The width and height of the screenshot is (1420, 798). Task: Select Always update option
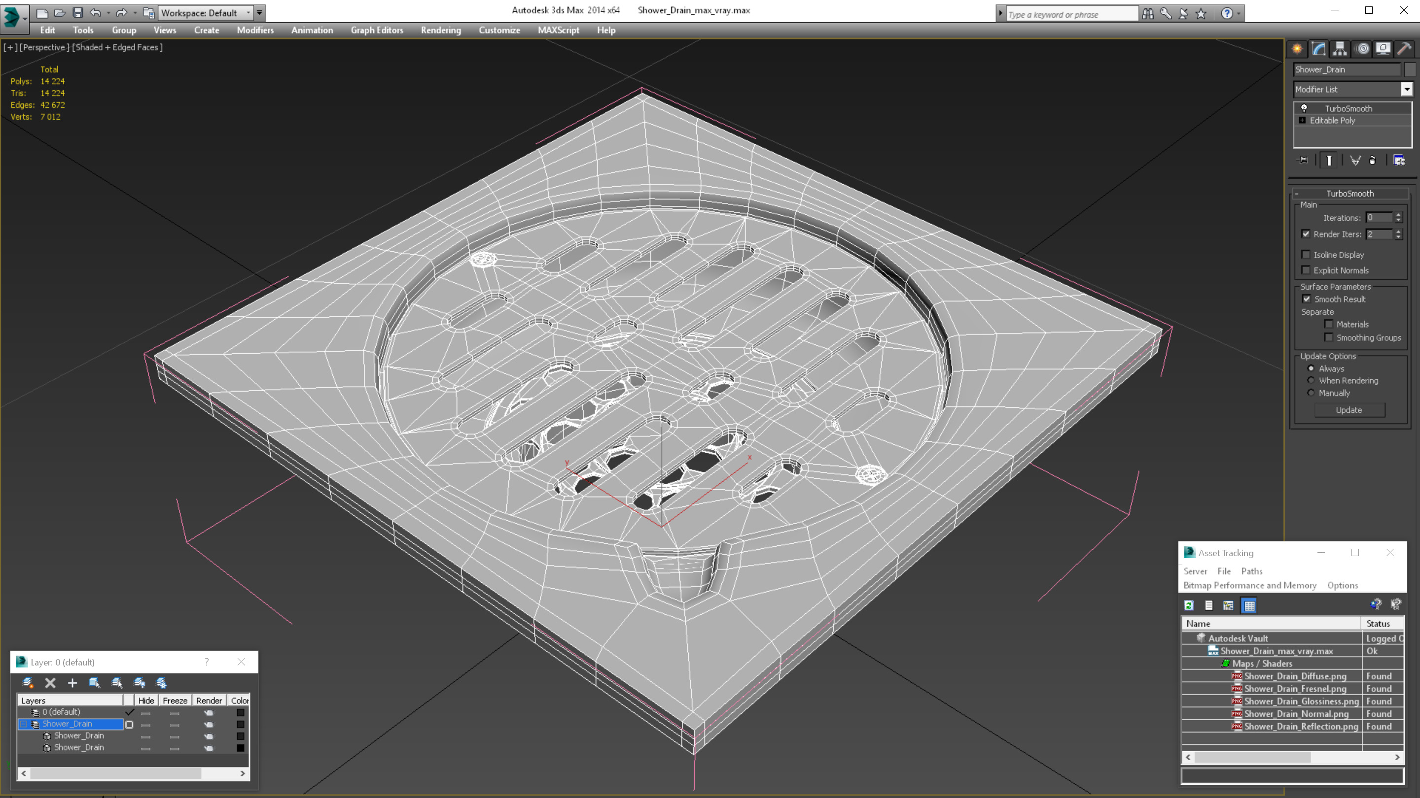click(x=1311, y=368)
